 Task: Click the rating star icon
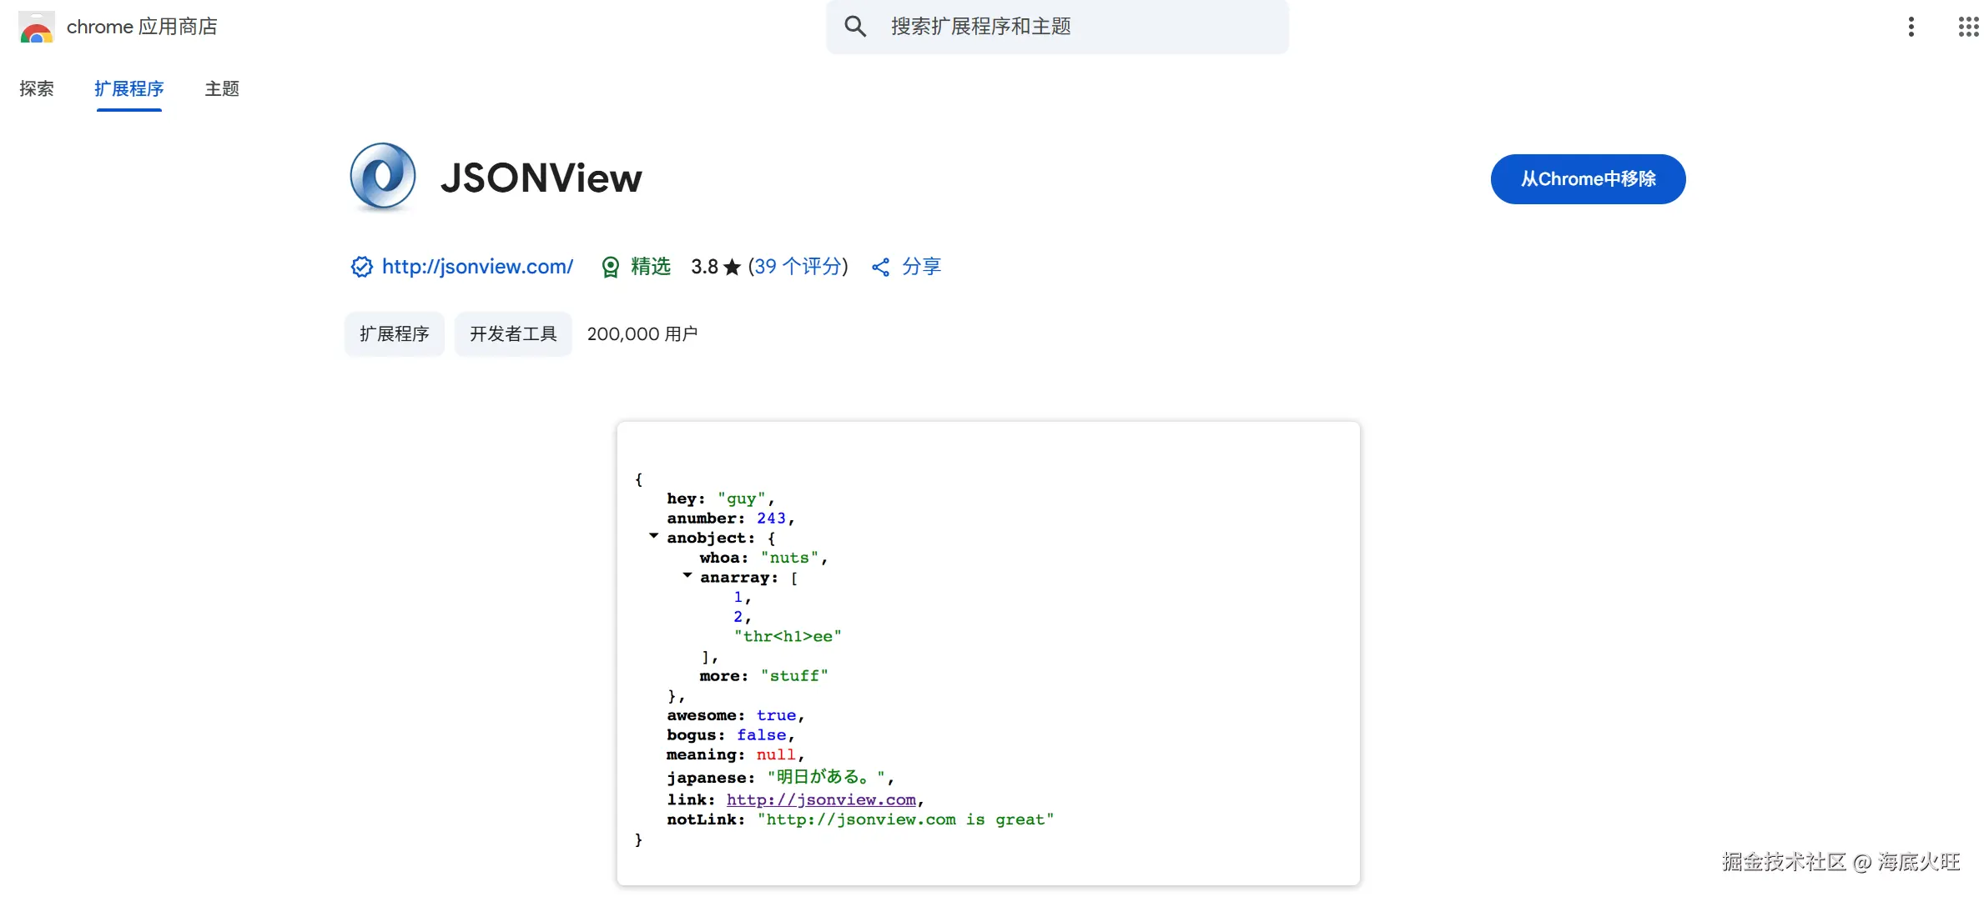tap(732, 267)
